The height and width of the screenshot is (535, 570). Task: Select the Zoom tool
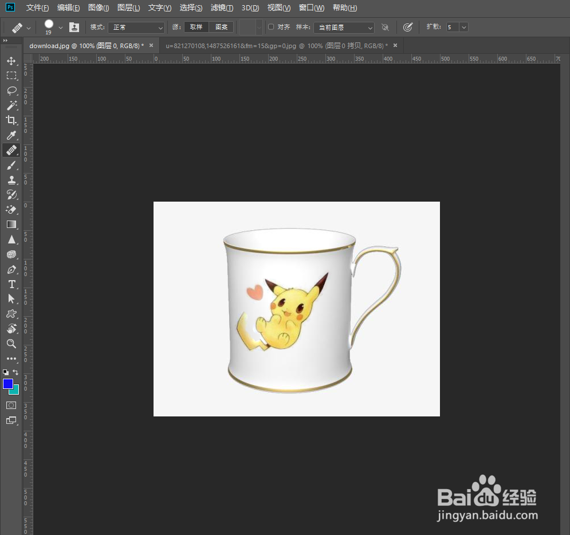coord(11,344)
